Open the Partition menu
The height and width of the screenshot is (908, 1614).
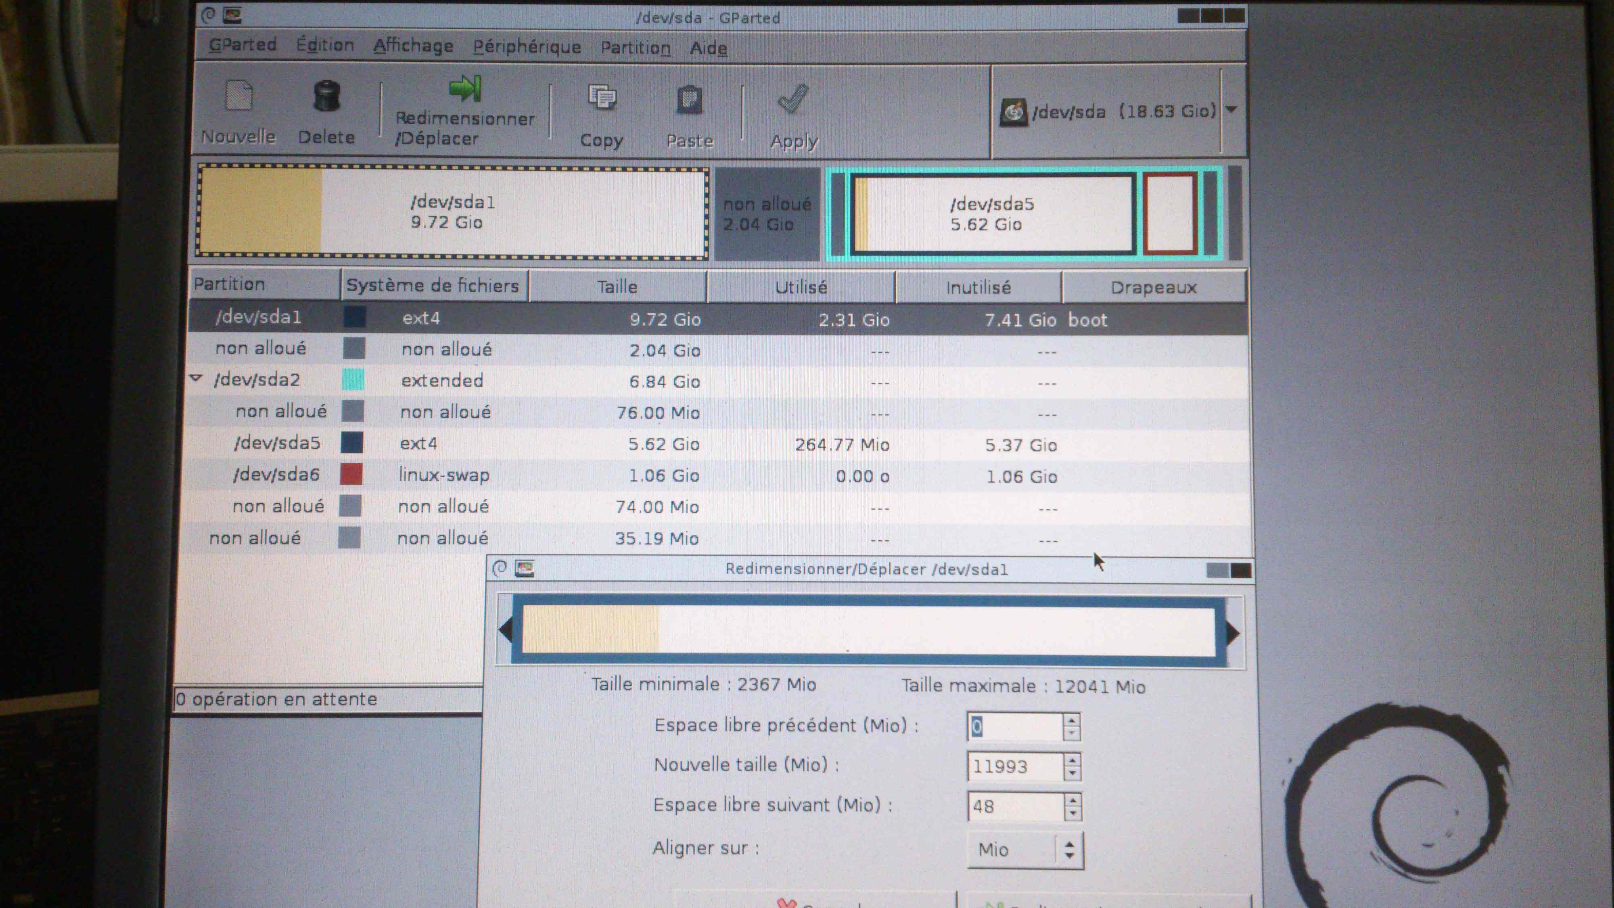tap(636, 48)
